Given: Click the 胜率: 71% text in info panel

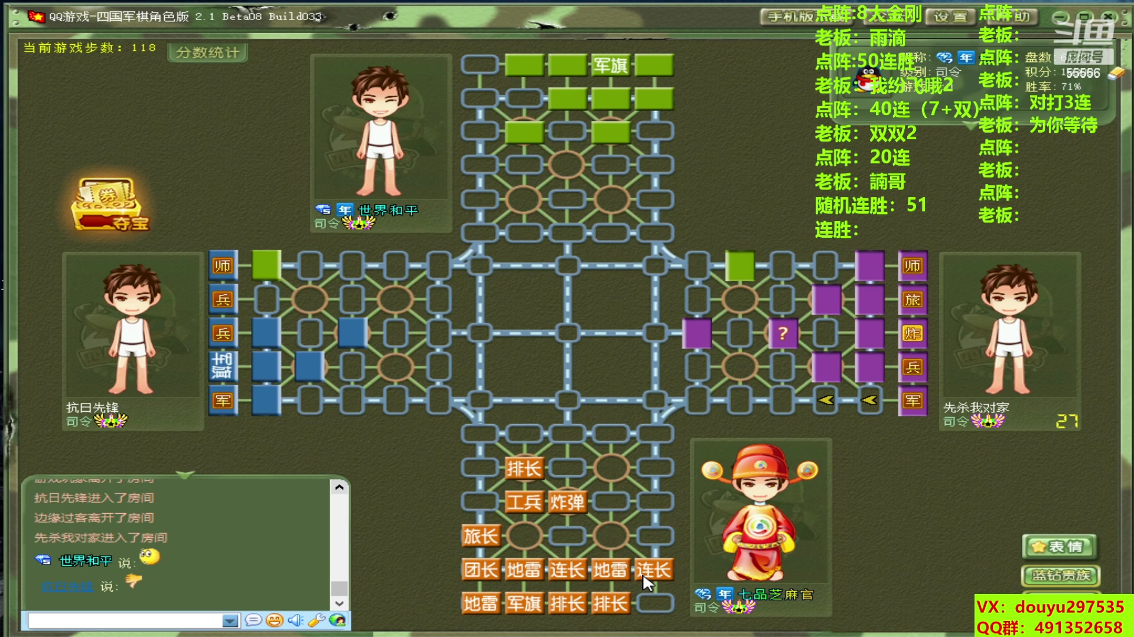Looking at the screenshot, I should (x=1053, y=87).
